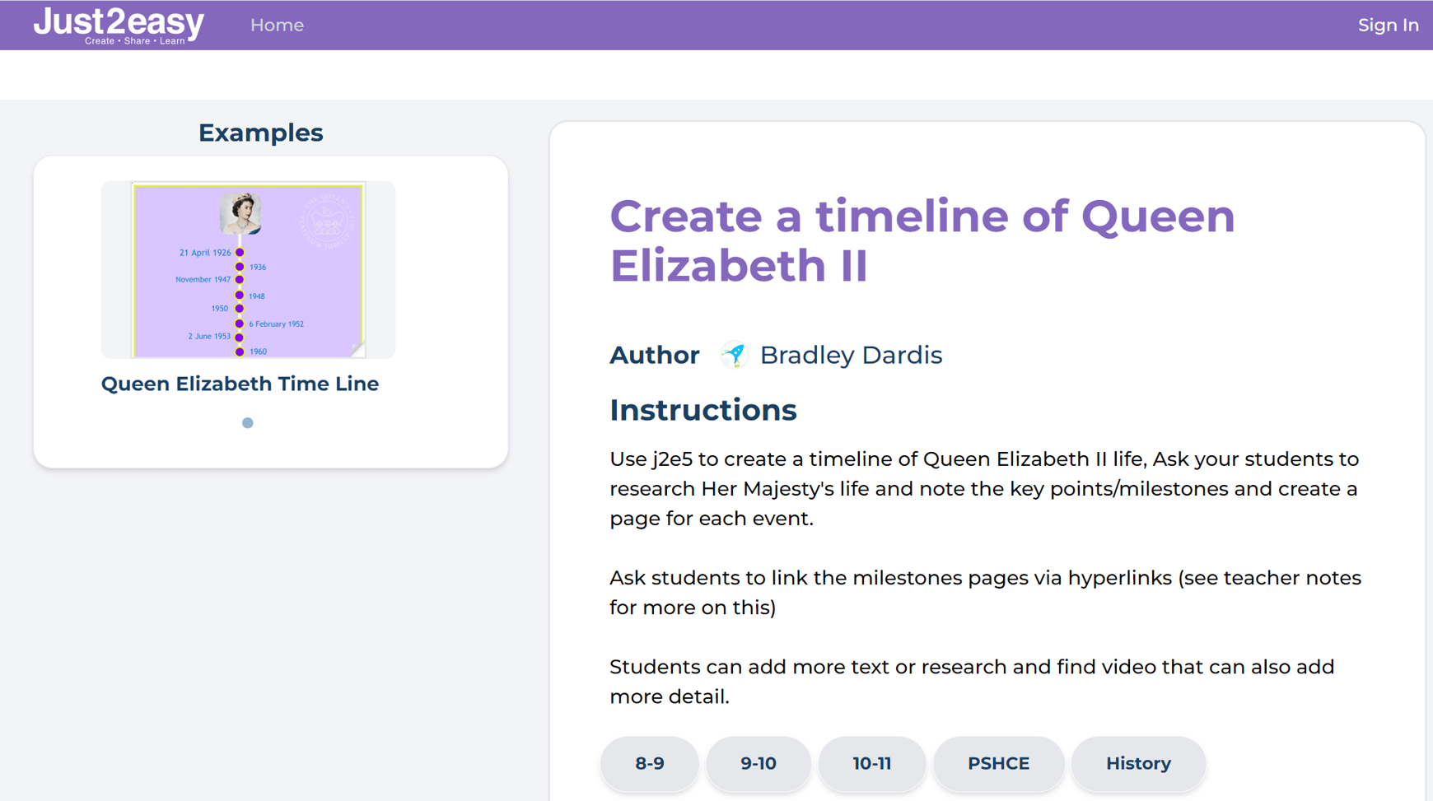Open the Home menu item
Viewport: 1433px width, 801px height.
(277, 26)
